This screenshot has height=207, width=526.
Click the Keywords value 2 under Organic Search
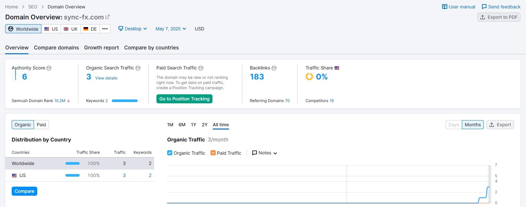(x=107, y=101)
